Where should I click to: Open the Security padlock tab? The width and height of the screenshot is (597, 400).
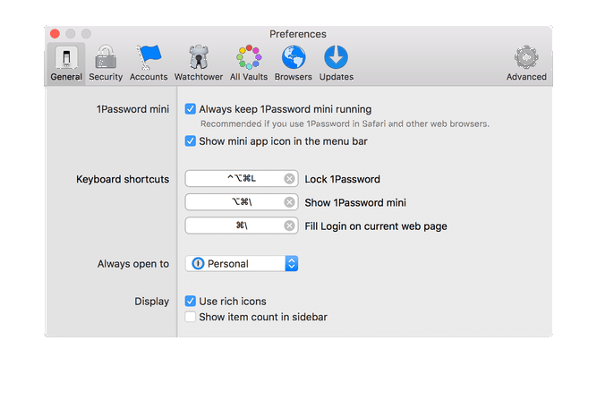coord(106,64)
